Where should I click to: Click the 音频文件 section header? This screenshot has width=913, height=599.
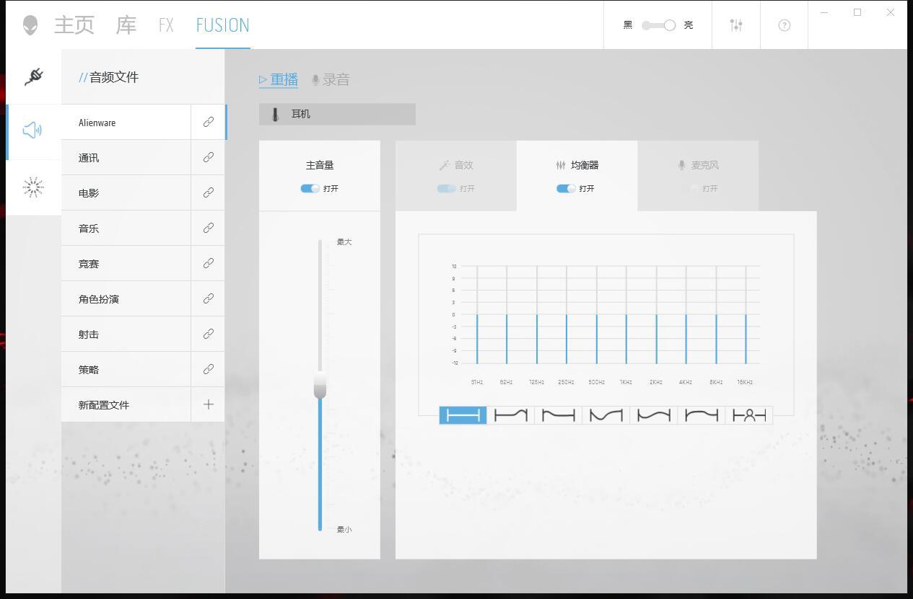click(108, 77)
